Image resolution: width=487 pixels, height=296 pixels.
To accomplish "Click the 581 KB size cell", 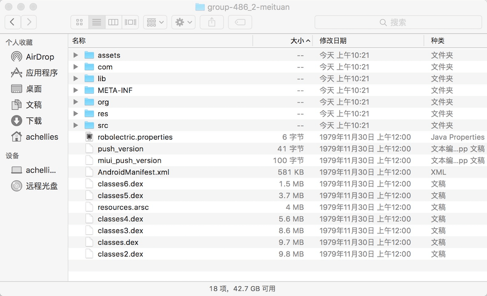I will [290, 172].
